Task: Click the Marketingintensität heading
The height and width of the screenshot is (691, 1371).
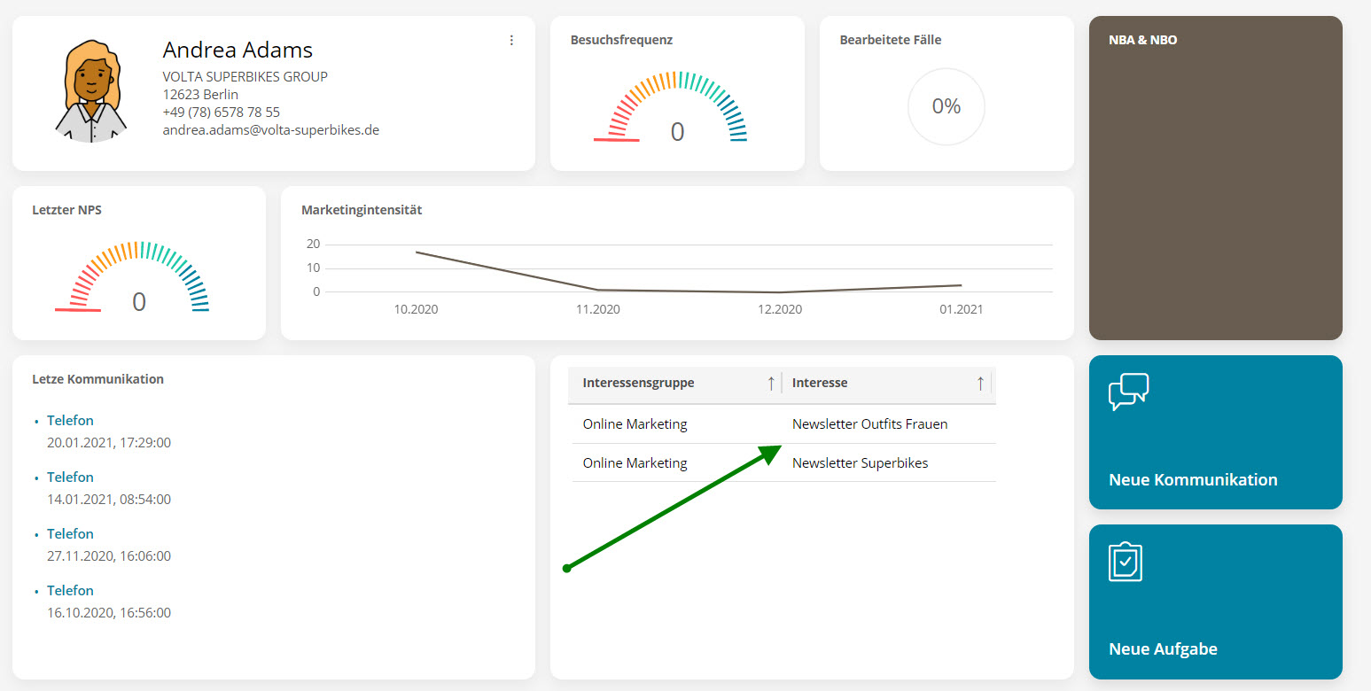Action: pyautogui.click(x=362, y=210)
